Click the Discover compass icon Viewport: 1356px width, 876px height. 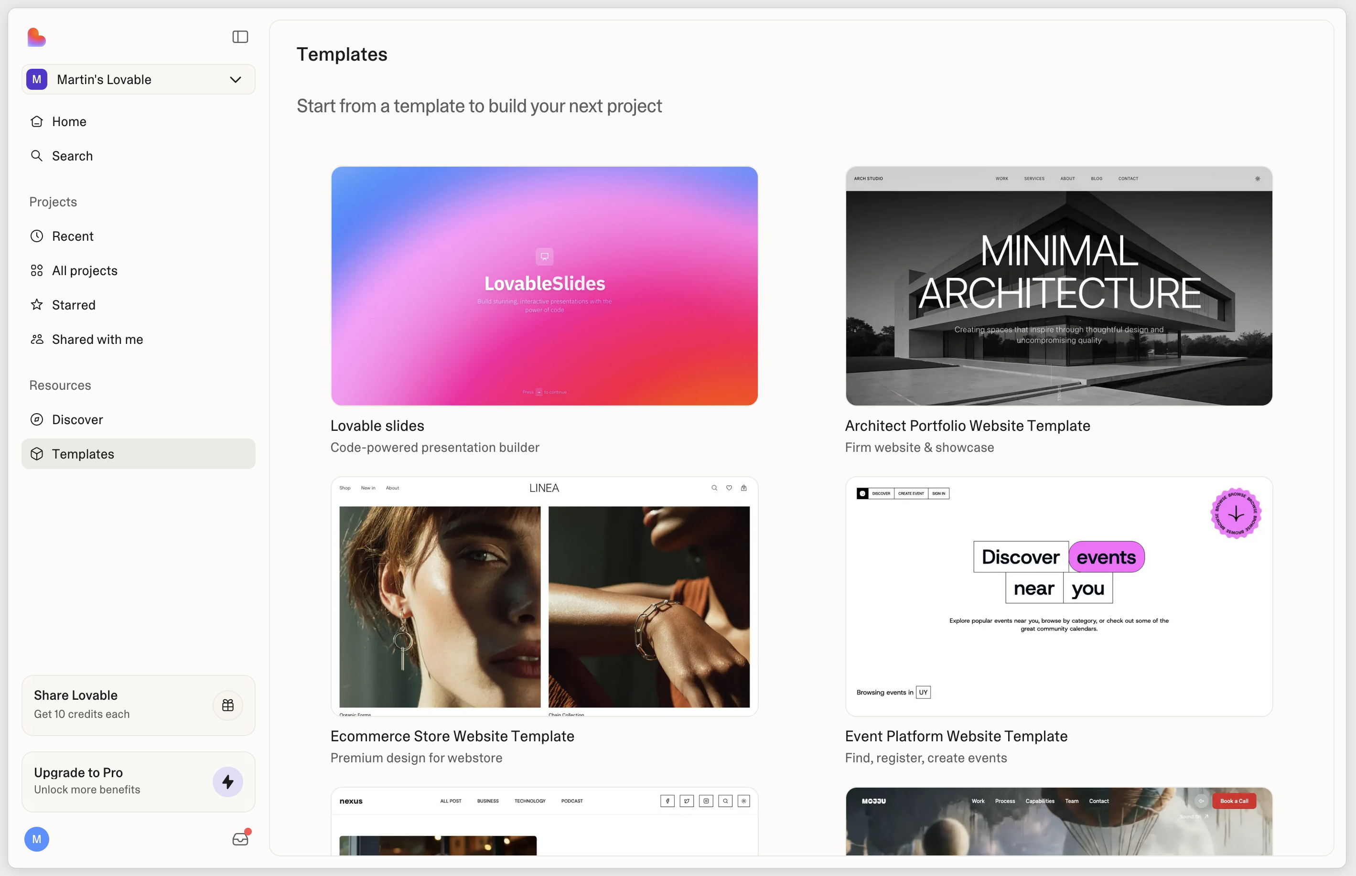click(37, 420)
